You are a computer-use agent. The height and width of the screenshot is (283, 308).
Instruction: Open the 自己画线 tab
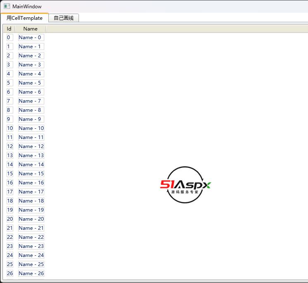pos(64,18)
